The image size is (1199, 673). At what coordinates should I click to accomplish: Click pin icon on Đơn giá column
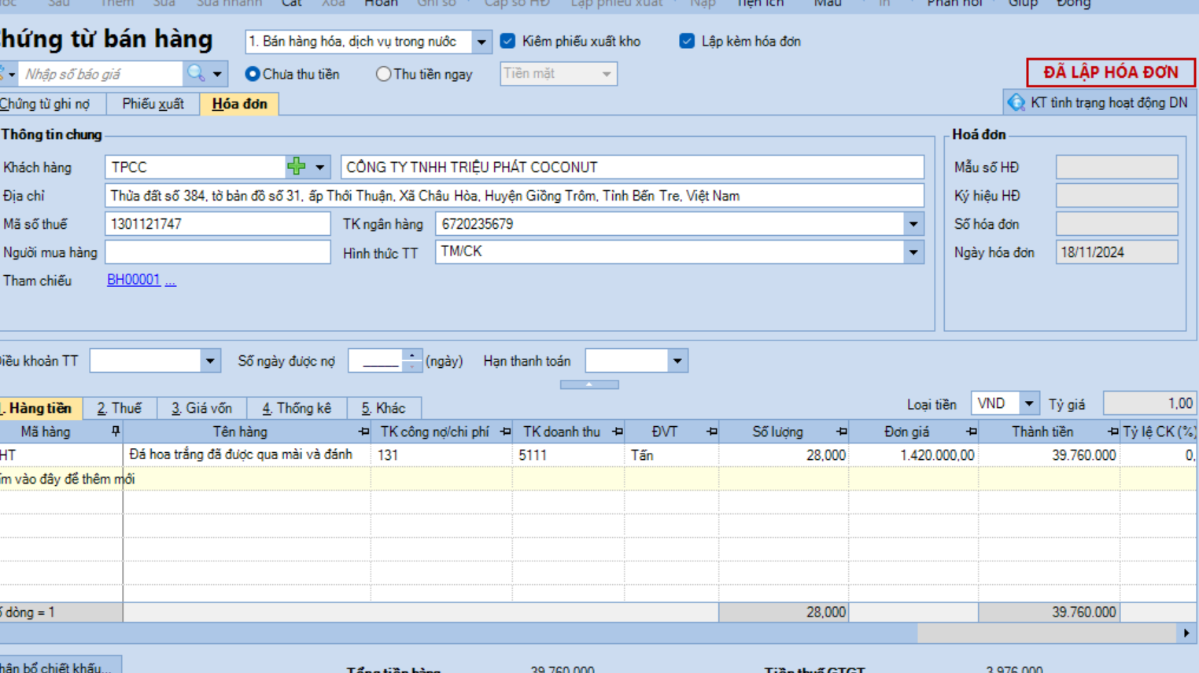971,432
